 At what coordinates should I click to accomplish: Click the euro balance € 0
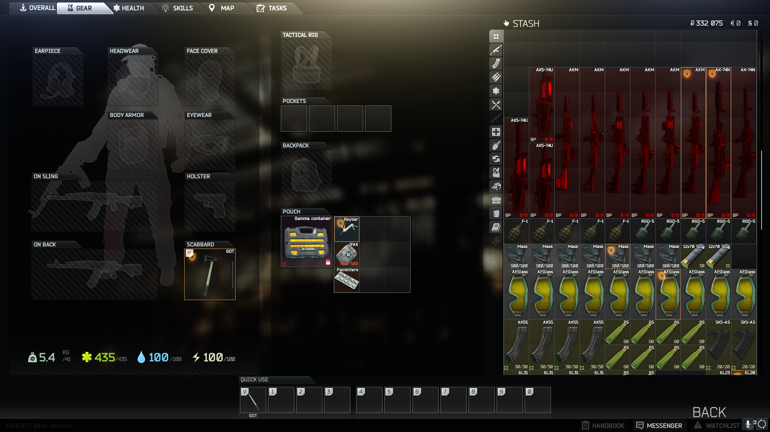point(736,23)
